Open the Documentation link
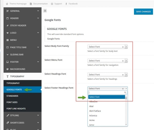Screen dimensions: 154x130 click(x=41, y=4)
